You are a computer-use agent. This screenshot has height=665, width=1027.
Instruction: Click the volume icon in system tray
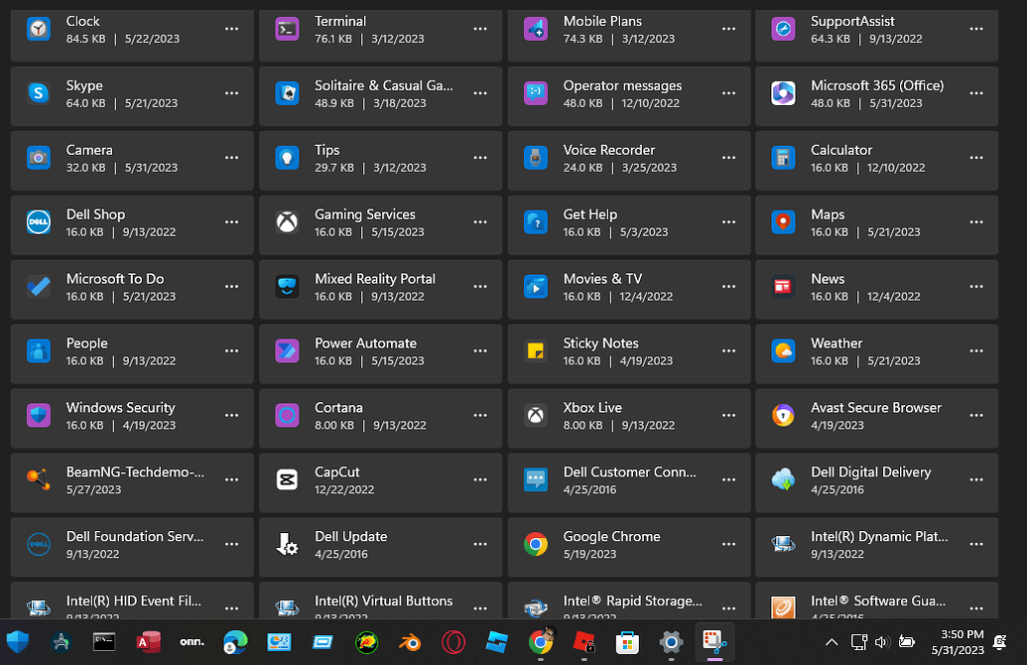[882, 642]
